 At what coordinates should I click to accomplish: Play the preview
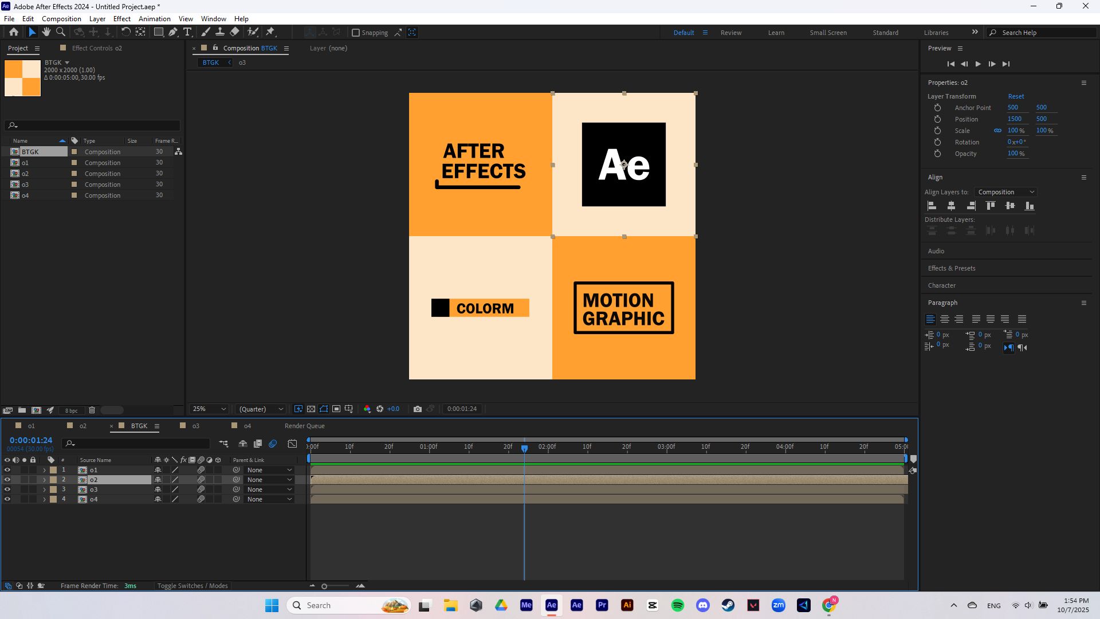978,64
